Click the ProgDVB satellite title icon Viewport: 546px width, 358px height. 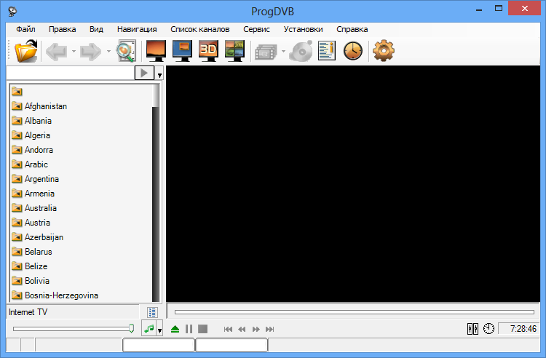12,11
